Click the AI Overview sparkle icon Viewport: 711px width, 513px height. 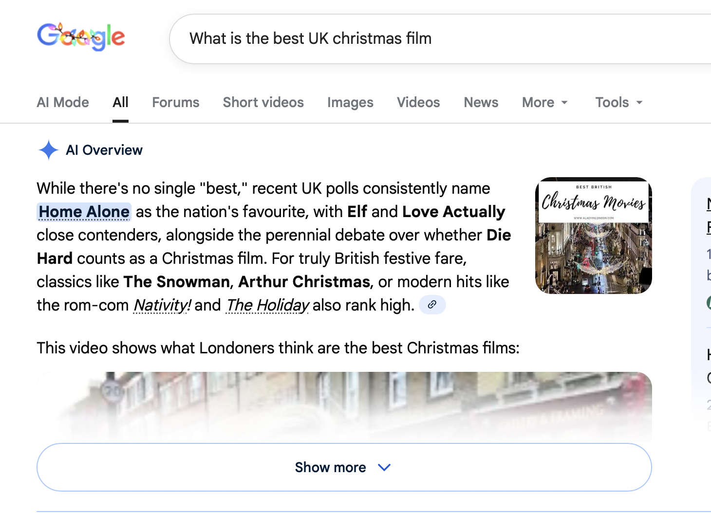pos(48,150)
